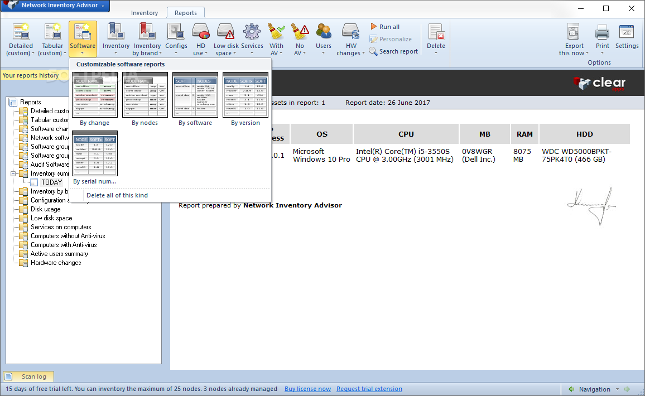Expand the HD use dropdown arrow
Image resolution: width=645 pixels, height=396 pixels.
click(x=206, y=53)
